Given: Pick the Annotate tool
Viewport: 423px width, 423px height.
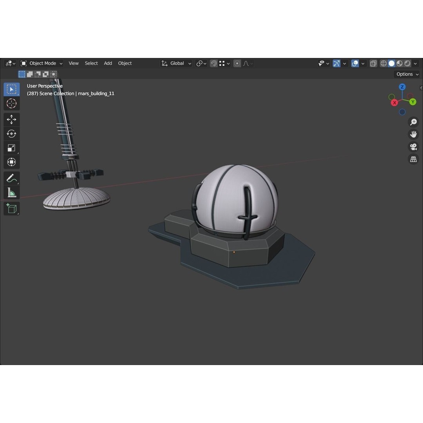Looking at the screenshot, I should [x=11, y=178].
